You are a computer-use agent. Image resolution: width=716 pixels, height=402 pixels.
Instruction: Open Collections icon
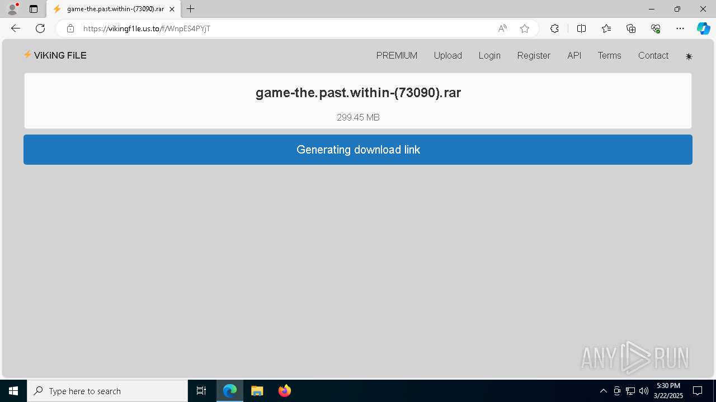click(x=631, y=28)
